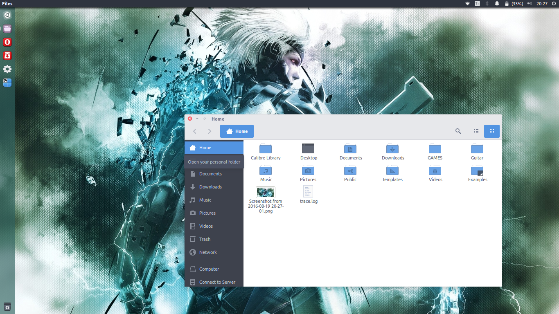Open Pictures in the sidebar
Screen dimensions: 559x314
[x=214, y=213]
